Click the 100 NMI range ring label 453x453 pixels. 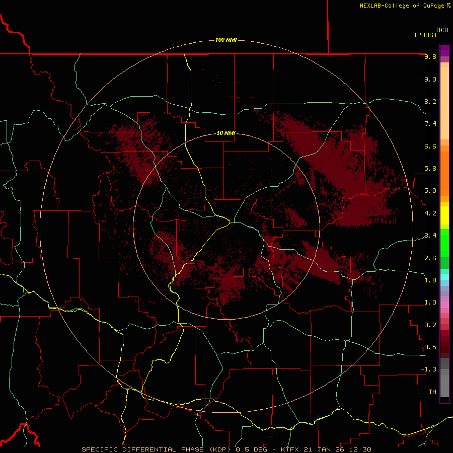pyautogui.click(x=226, y=40)
